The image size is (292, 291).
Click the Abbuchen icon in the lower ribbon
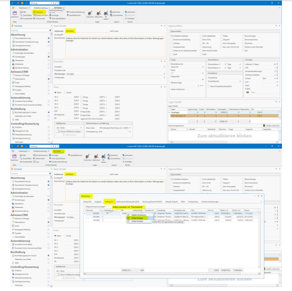[x=96, y=158]
